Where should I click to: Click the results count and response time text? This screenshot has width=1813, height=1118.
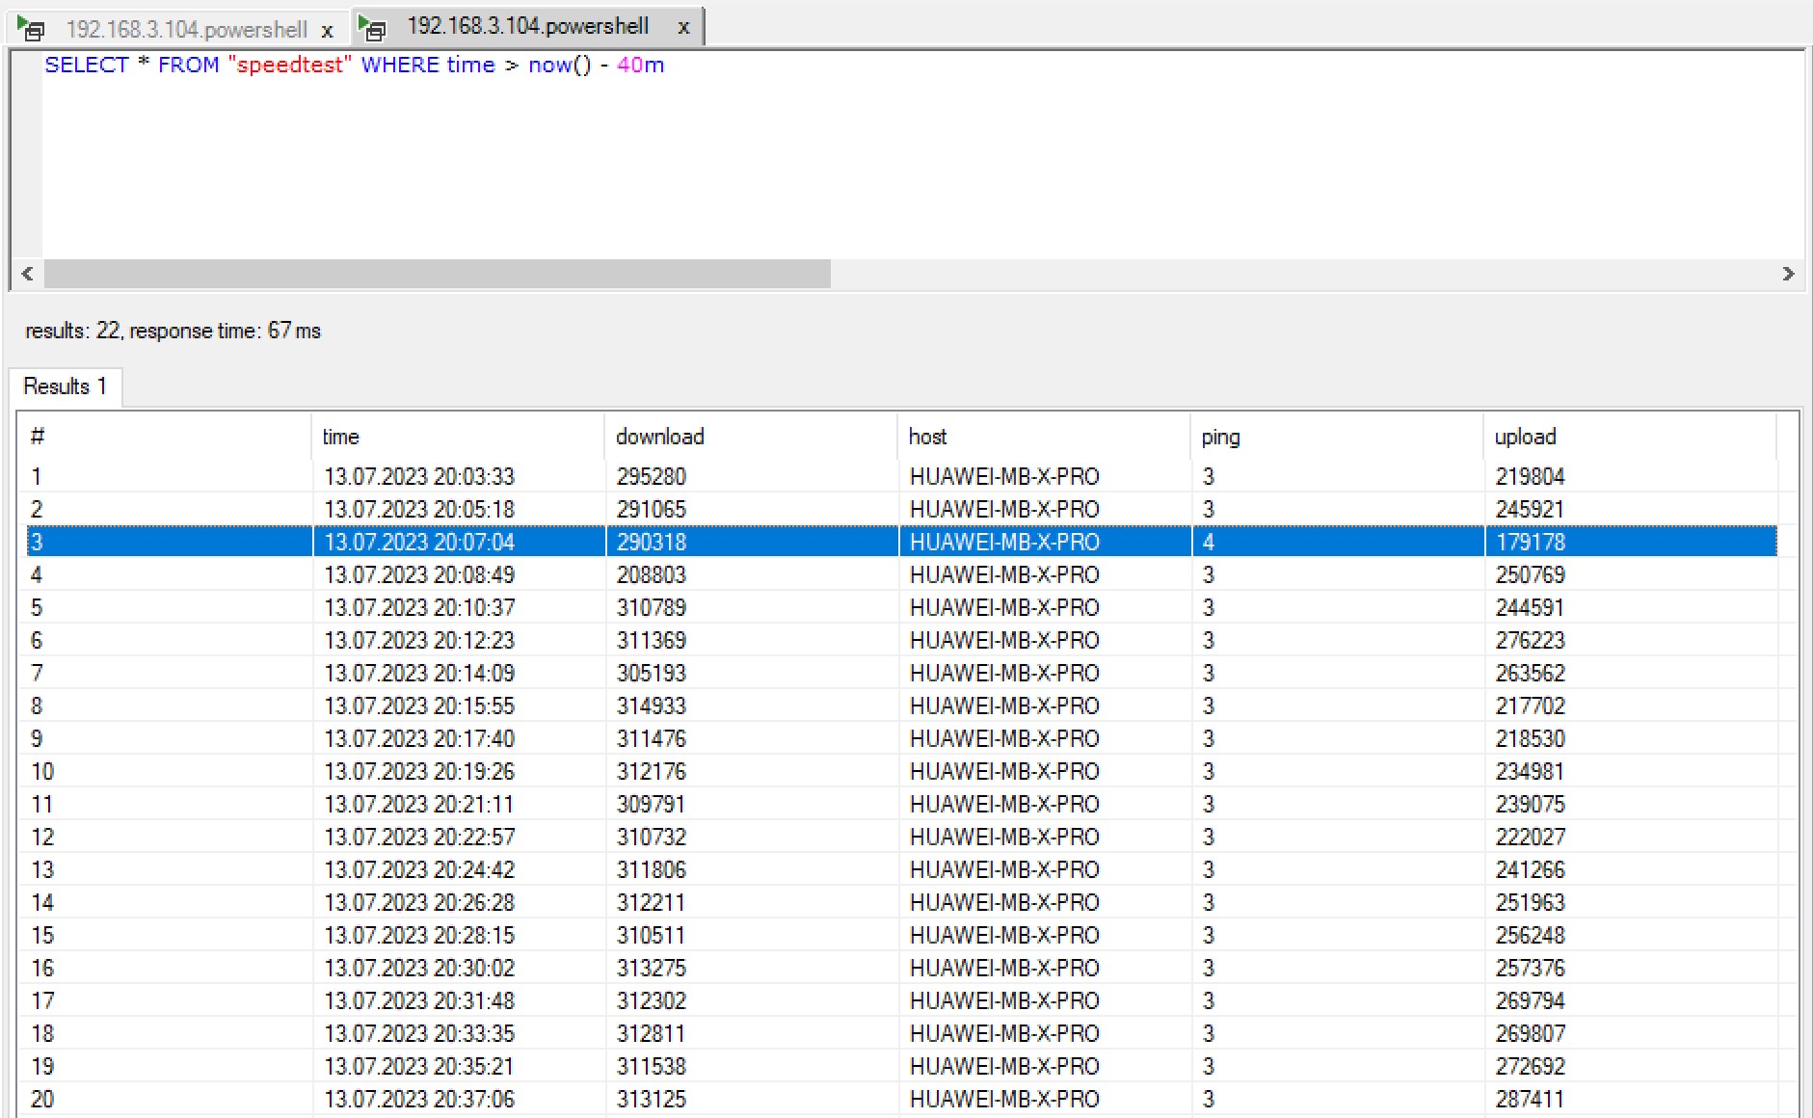click(173, 331)
